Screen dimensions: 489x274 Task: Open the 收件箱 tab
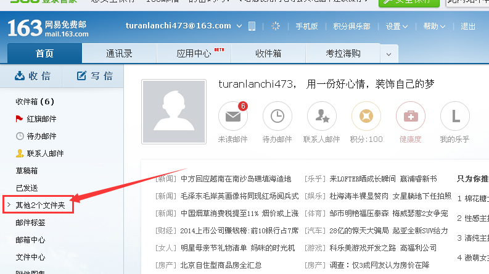click(x=268, y=53)
